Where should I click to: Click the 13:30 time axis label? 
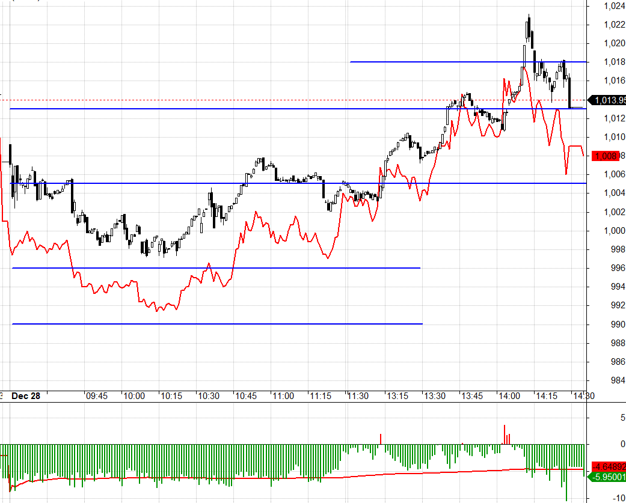pos(435,396)
